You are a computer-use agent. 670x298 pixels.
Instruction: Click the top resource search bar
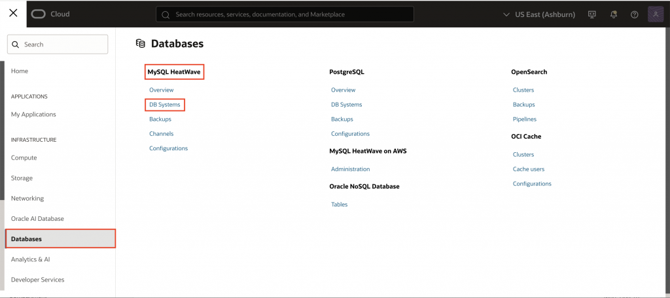[x=285, y=14]
